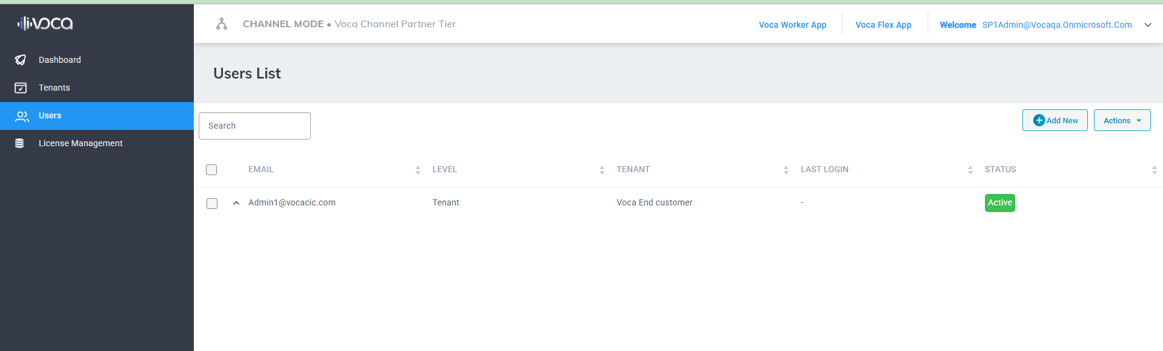
Task: Click the Channel Mode hierarchy icon
Action: click(222, 24)
